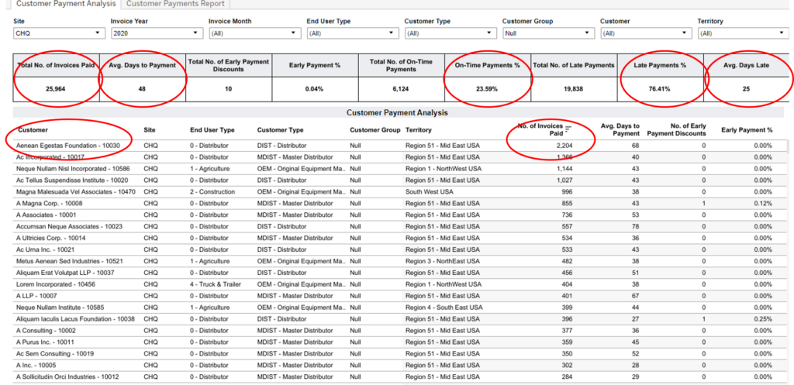Click the 0.25% early payment cell

pos(764,318)
